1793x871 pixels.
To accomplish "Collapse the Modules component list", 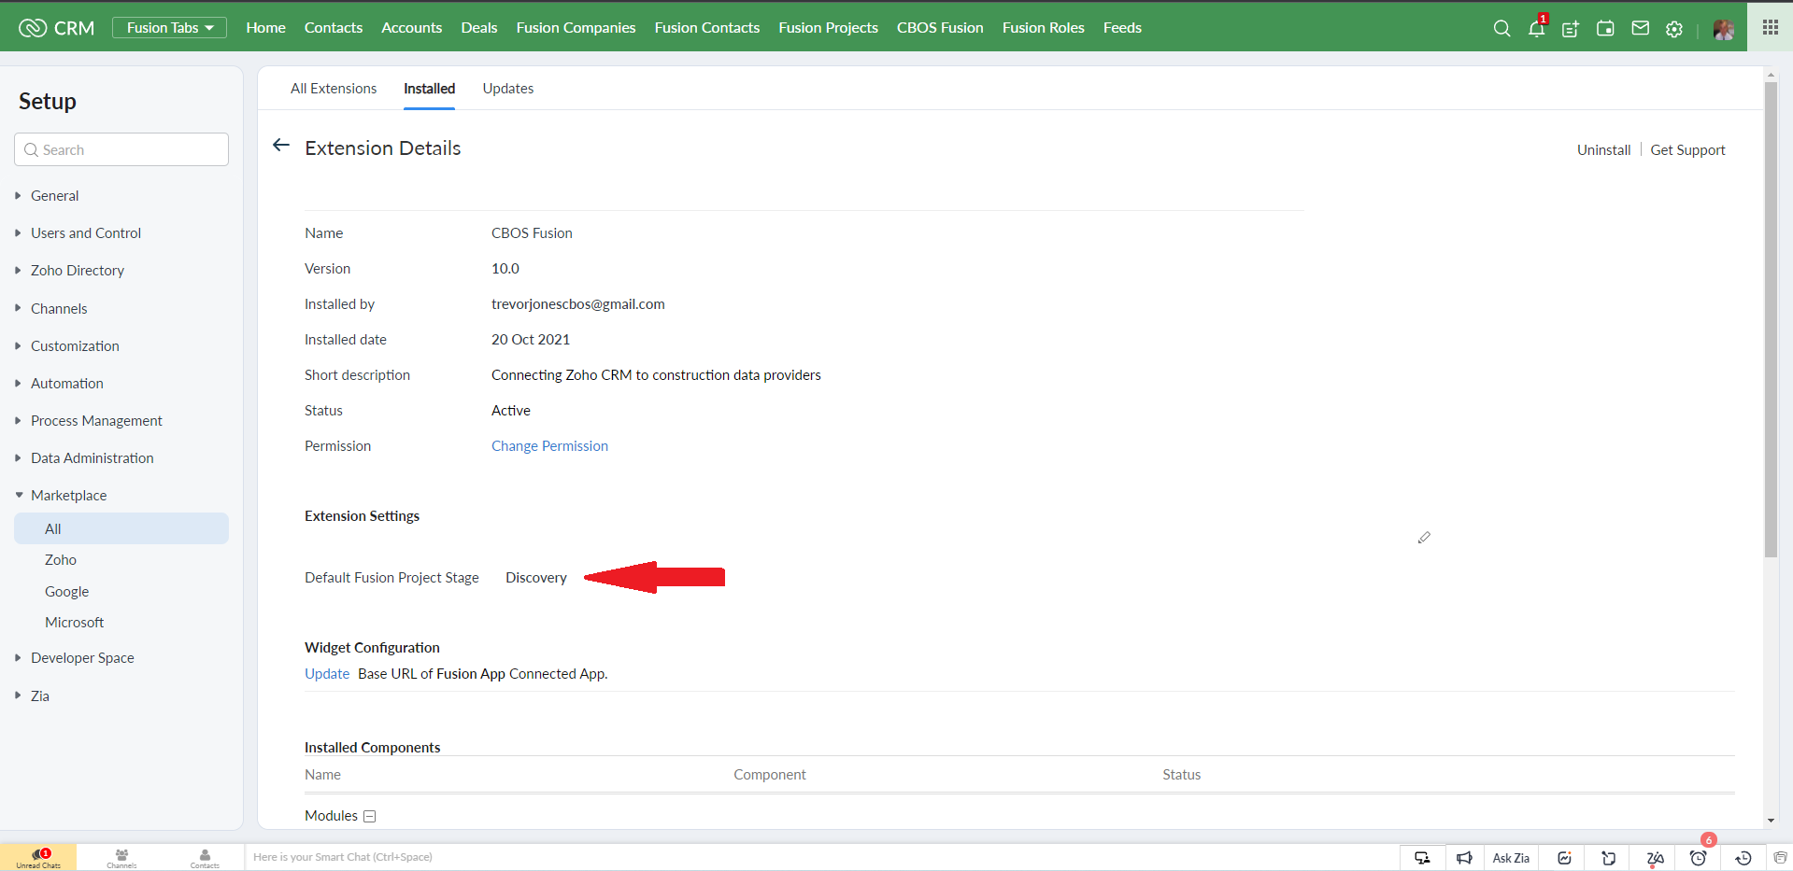I will click(x=369, y=816).
